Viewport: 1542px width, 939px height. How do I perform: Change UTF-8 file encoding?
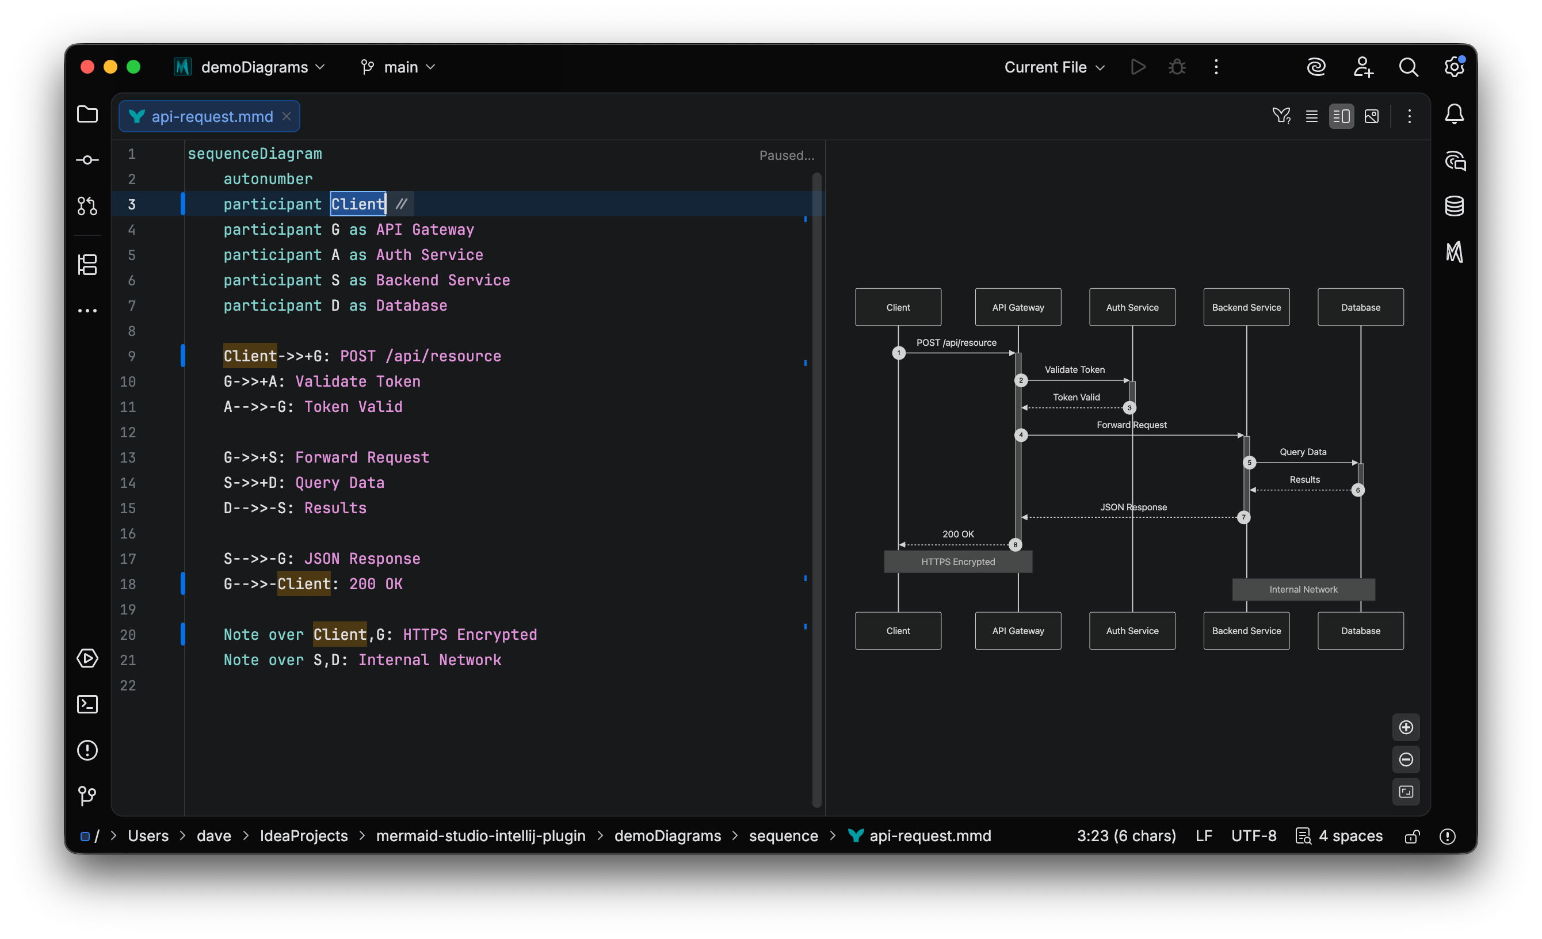click(x=1254, y=837)
